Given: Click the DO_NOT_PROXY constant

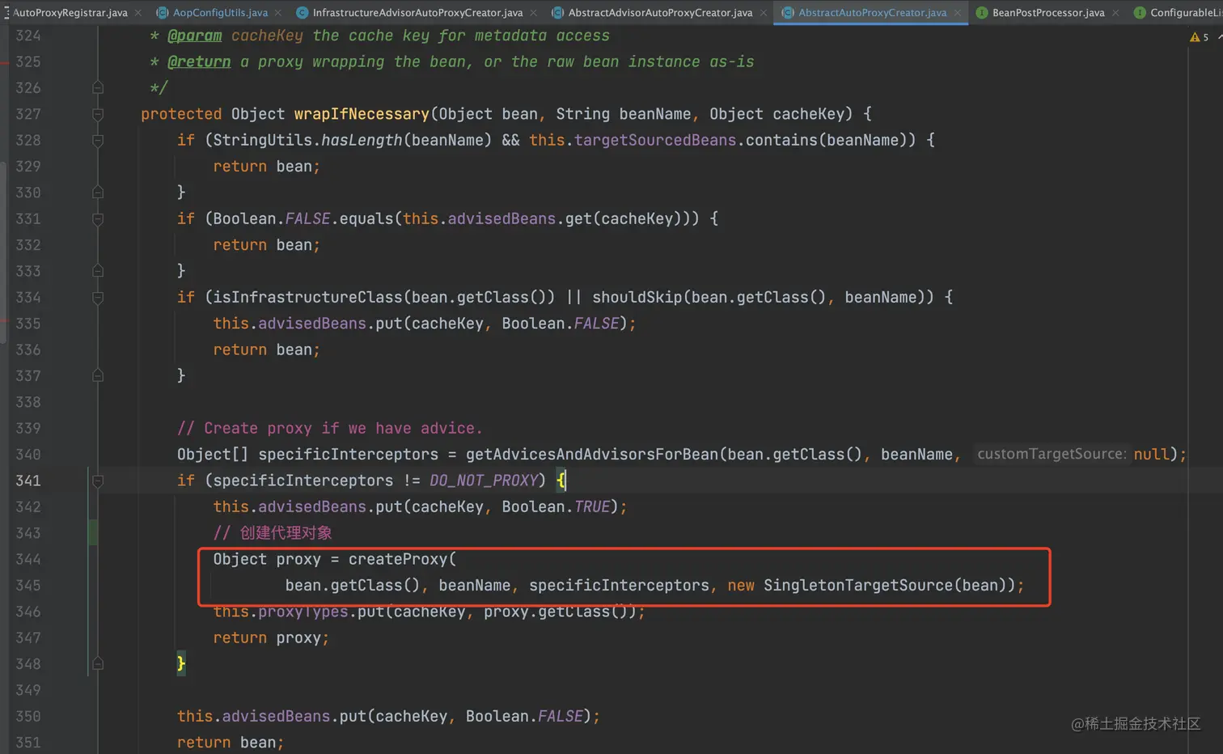Looking at the screenshot, I should [484, 481].
